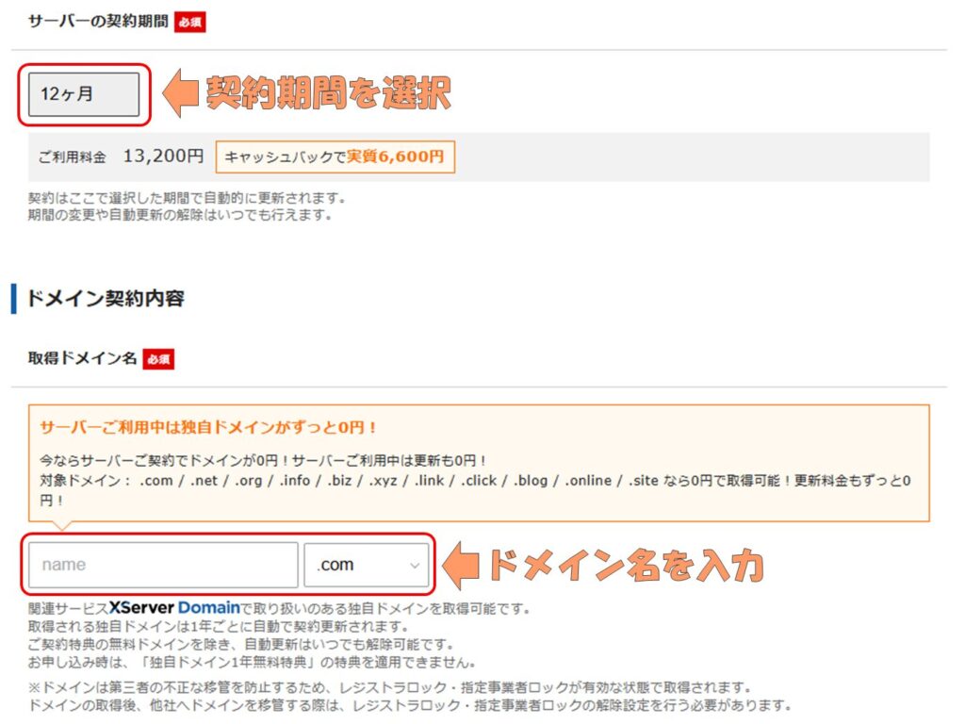
Task: Click the ドメイン名を入力 annotation text
Action: [623, 565]
